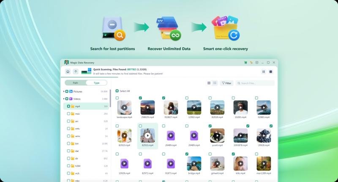Viewport: 338px width, 182px height.
Task: Tick the Select All checkbox
Action: click(x=117, y=91)
